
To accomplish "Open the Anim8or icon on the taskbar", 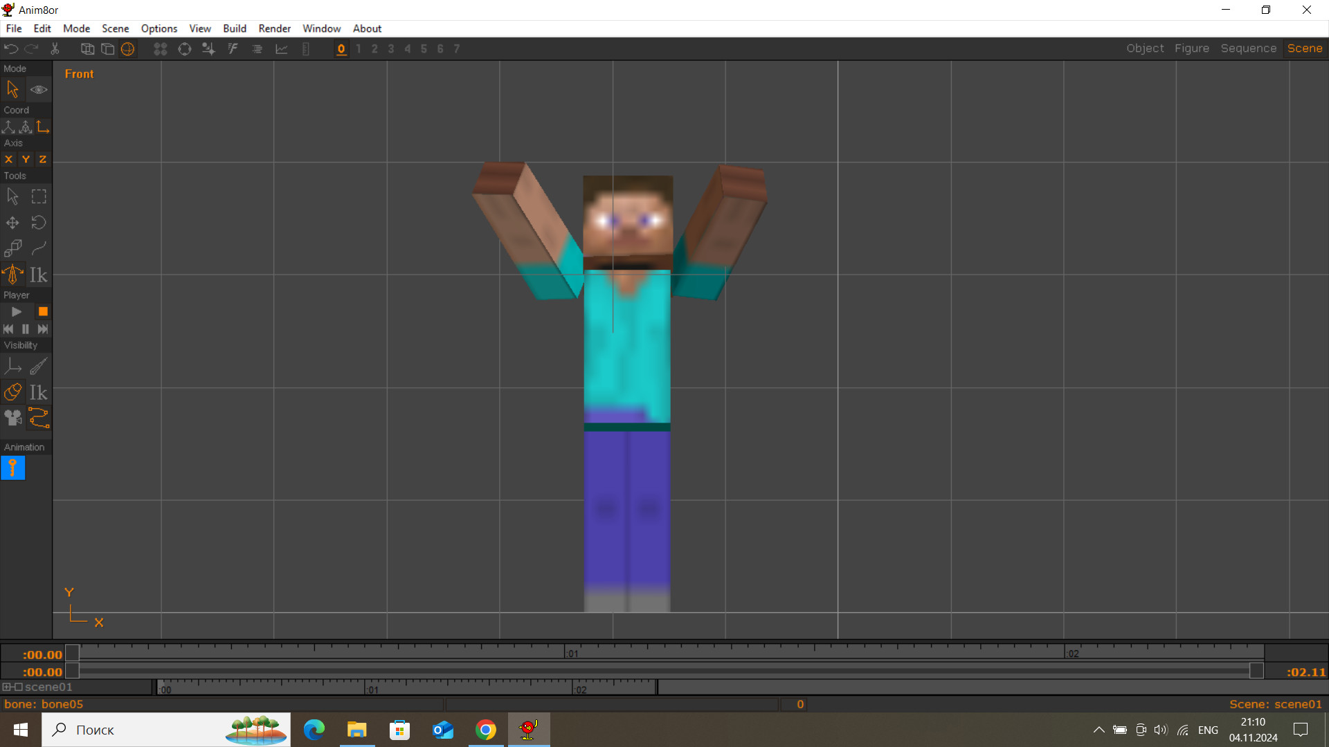I will (528, 730).
